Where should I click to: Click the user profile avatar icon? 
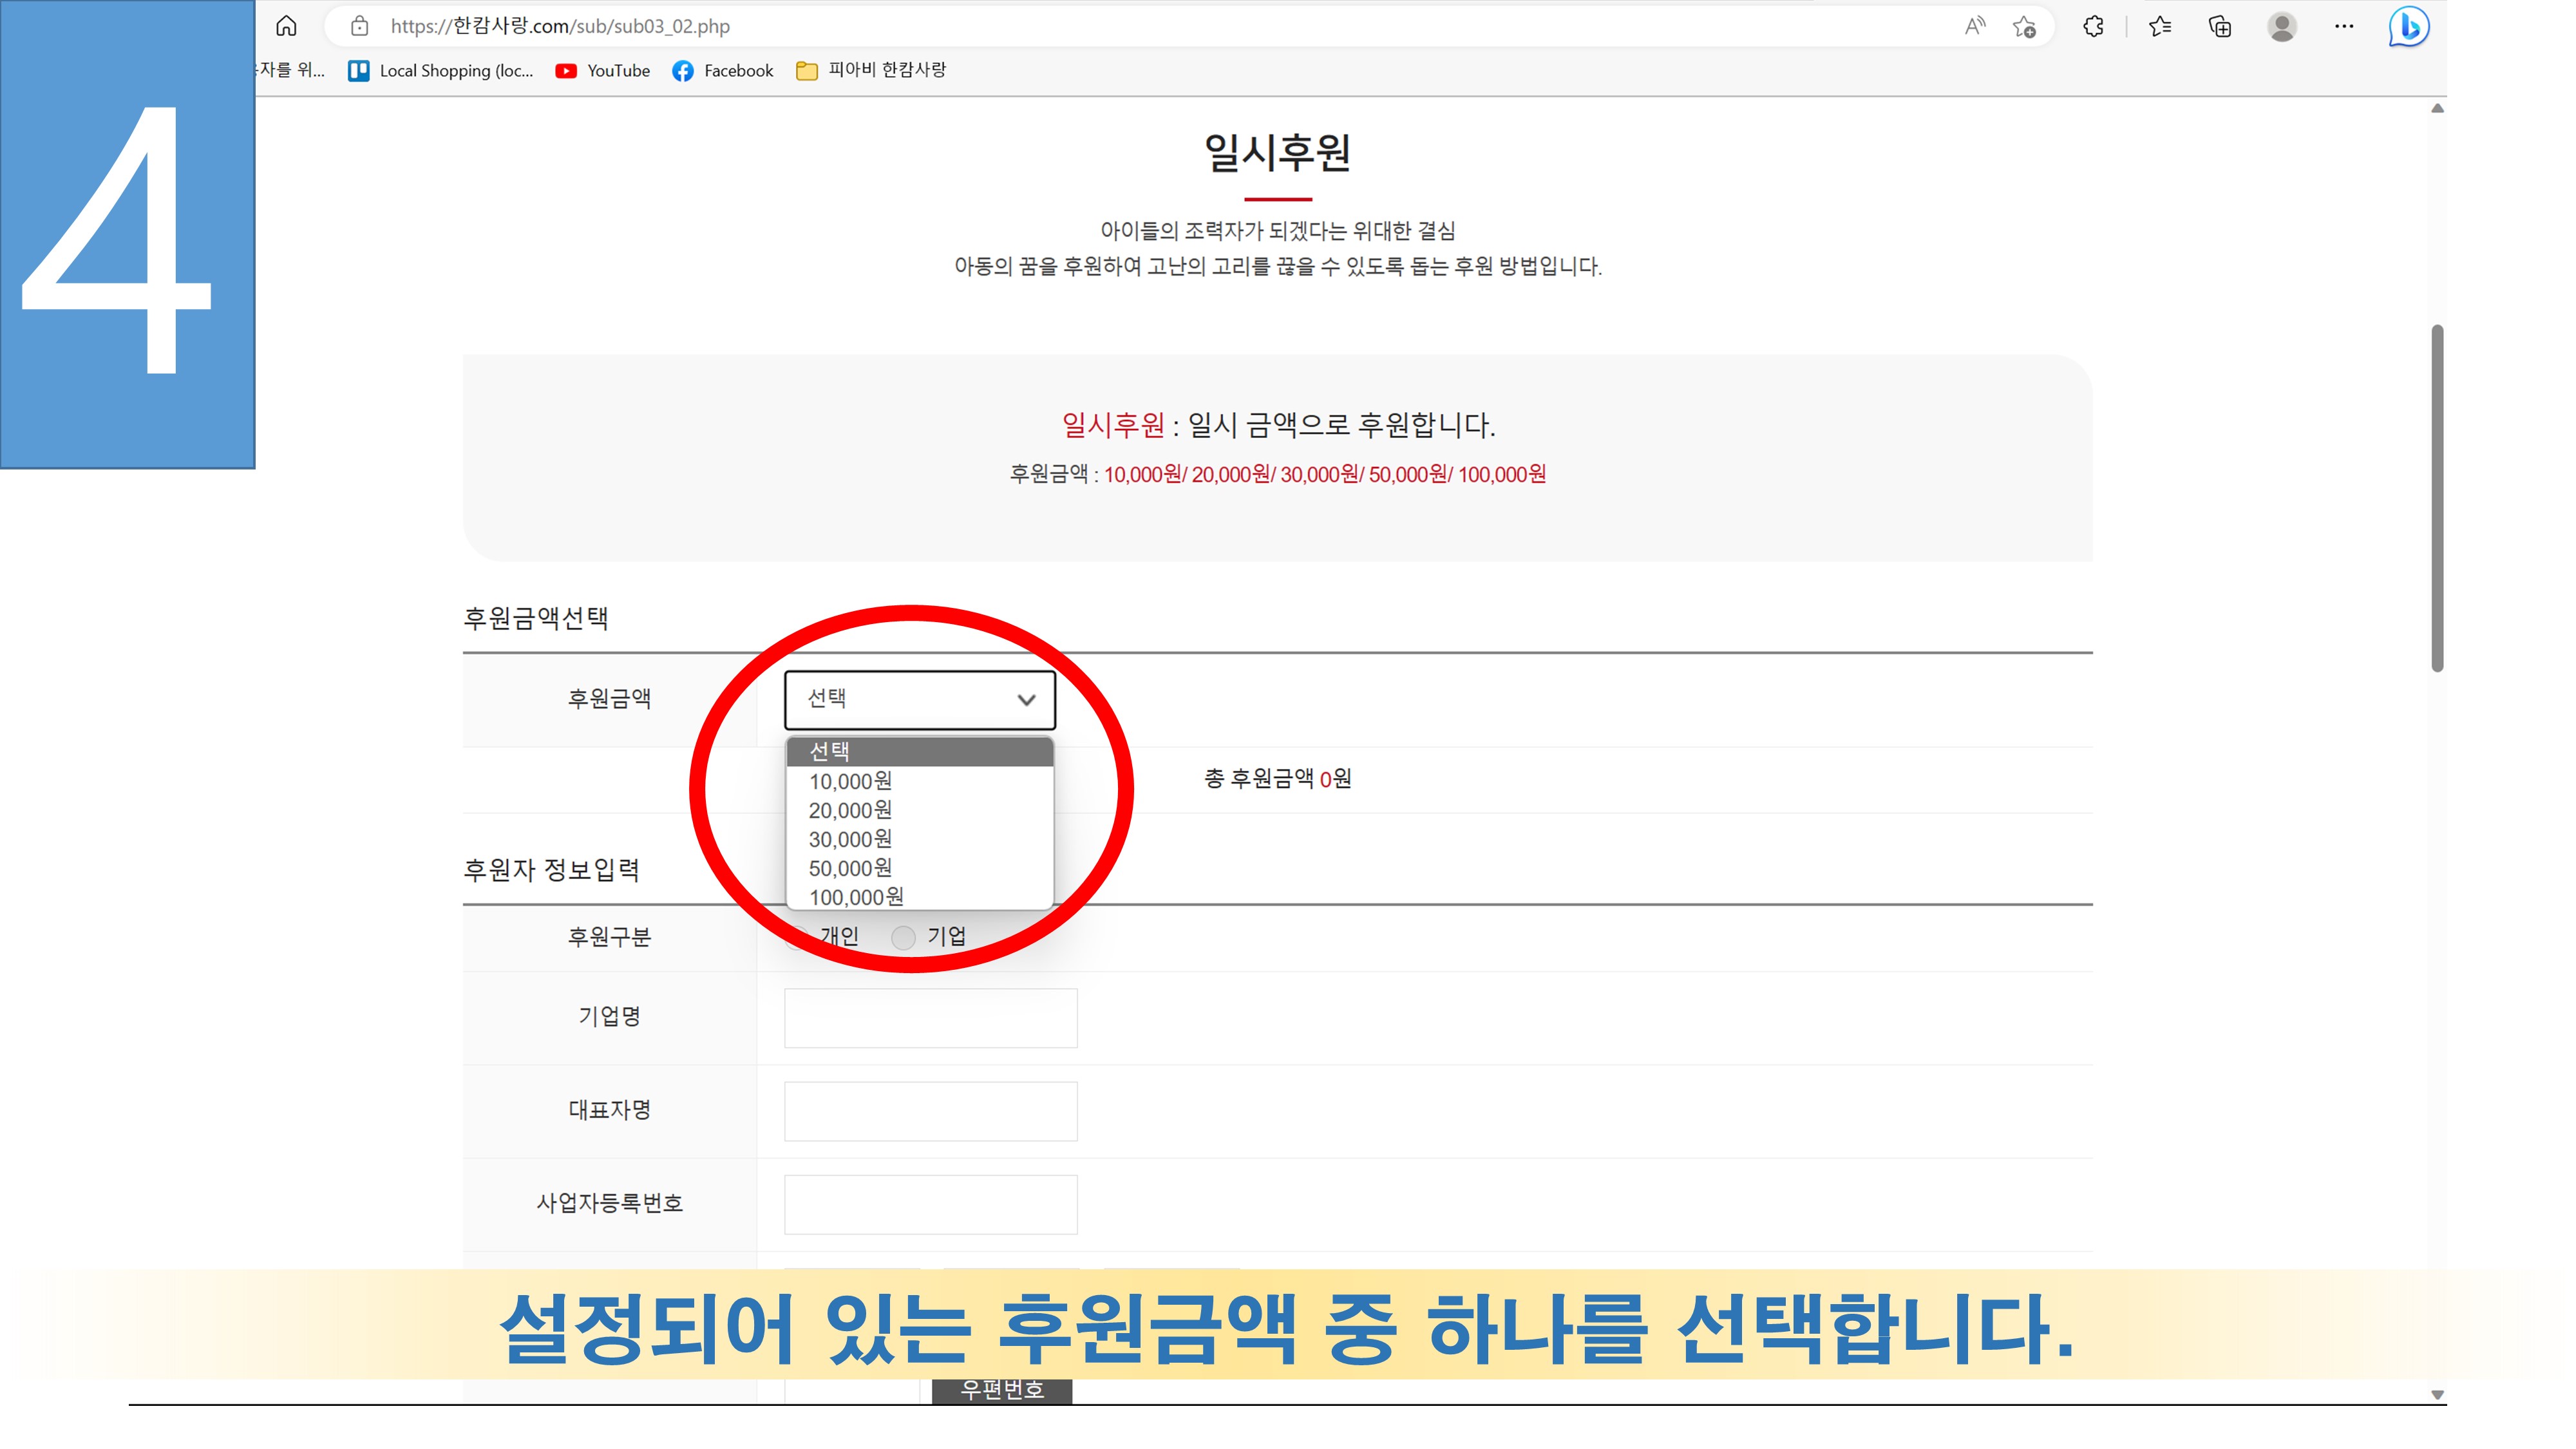tap(2282, 26)
